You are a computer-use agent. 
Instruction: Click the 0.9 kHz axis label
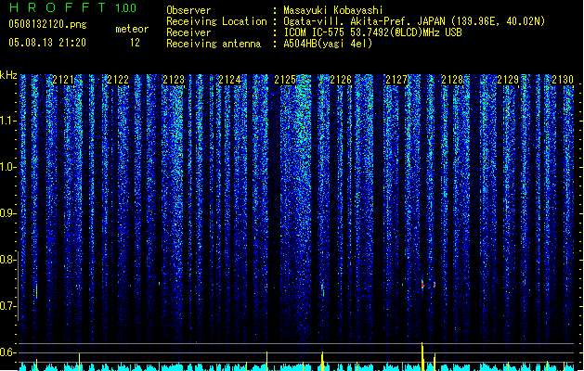8,213
